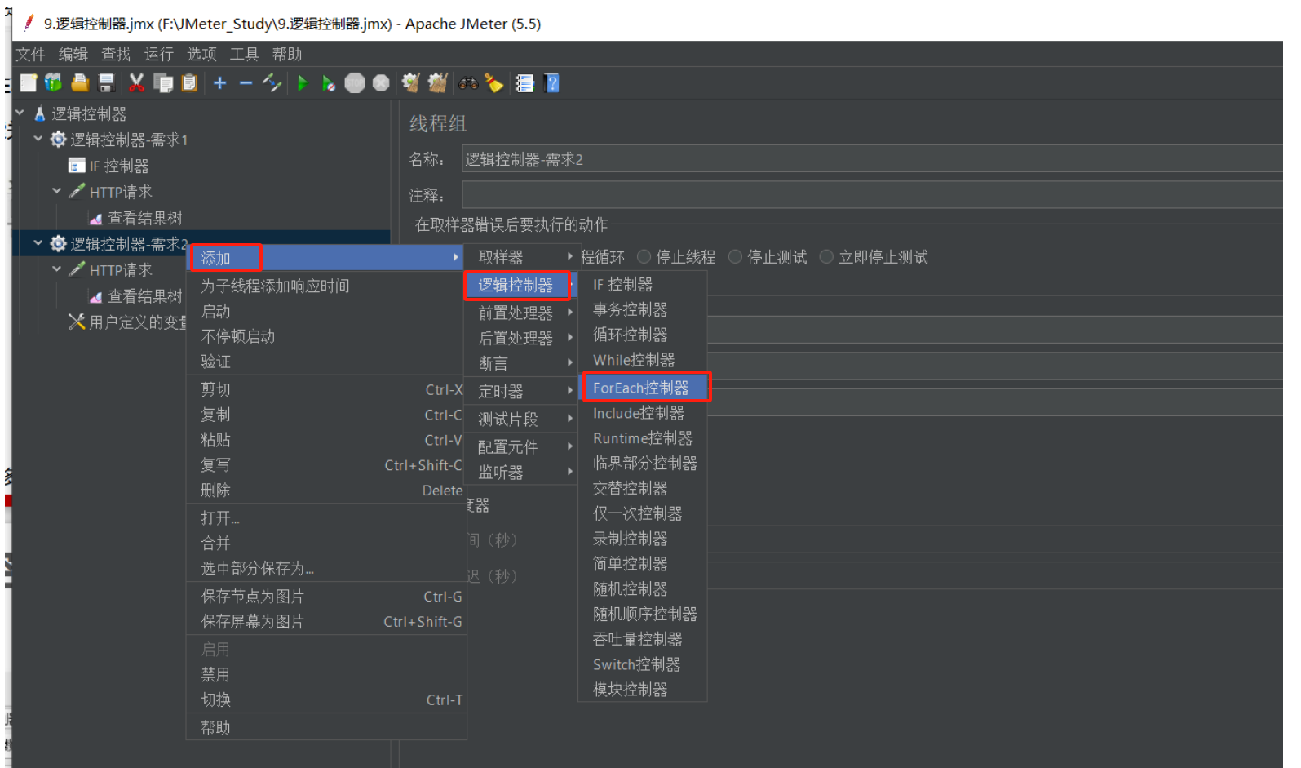The image size is (1301, 768).
Task: Open the 选项 menu
Action: point(202,54)
